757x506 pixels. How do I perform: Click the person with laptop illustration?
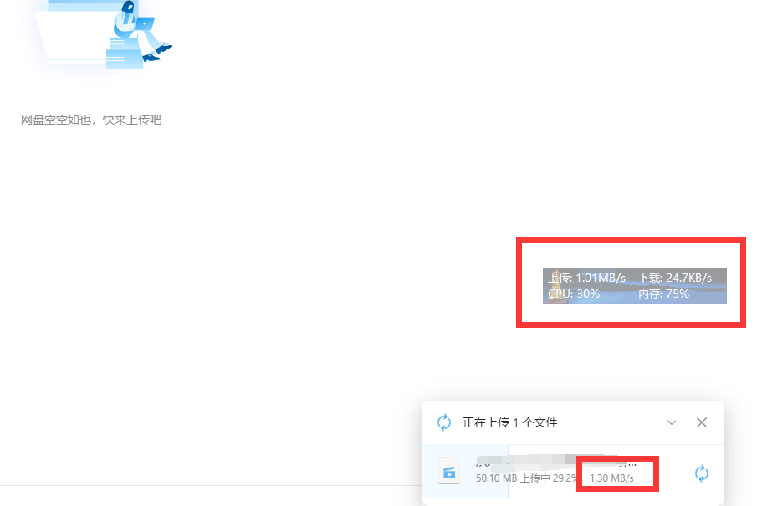pos(138,28)
